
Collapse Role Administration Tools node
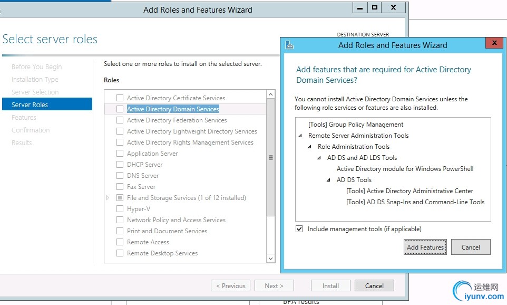pos(309,147)
